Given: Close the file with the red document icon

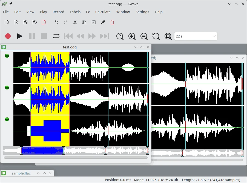Looking at the screenshot, I should tap(44, 22).
